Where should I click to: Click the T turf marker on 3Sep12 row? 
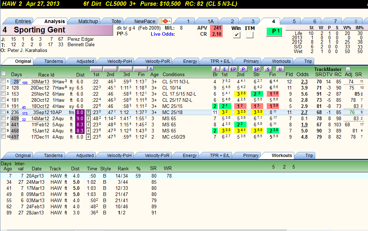(x=88, y=113)
